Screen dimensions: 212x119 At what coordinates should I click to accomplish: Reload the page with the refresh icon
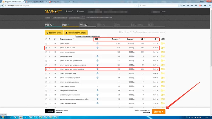tap(136, 5)
